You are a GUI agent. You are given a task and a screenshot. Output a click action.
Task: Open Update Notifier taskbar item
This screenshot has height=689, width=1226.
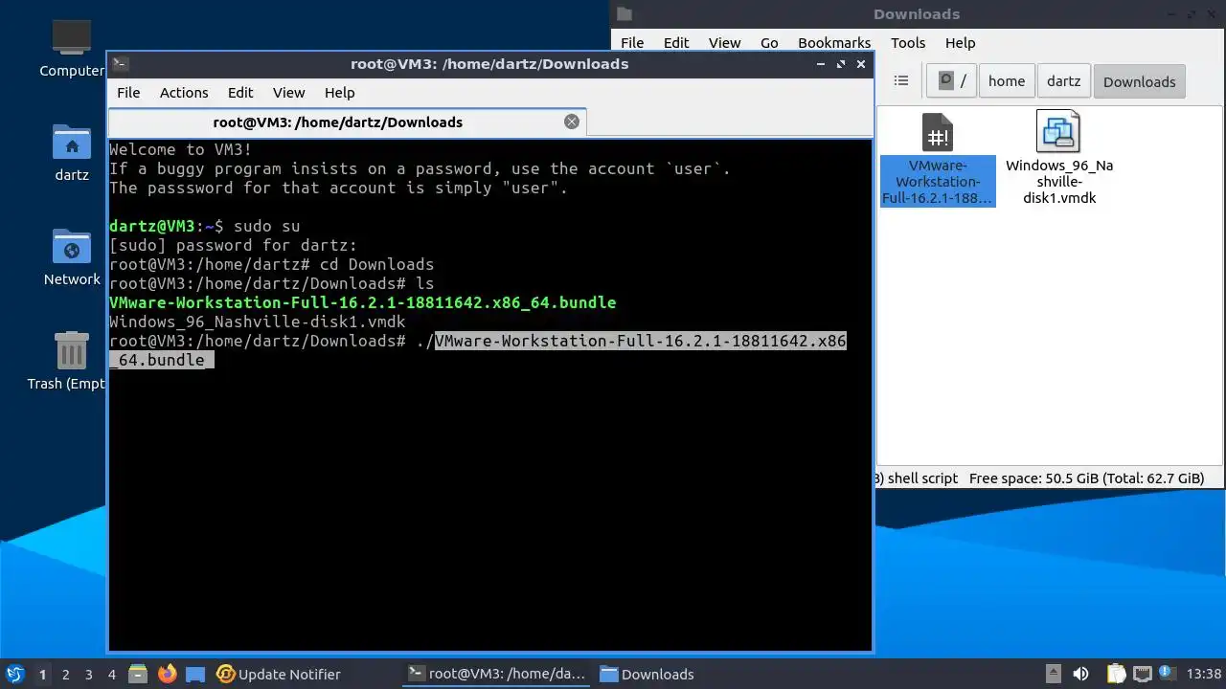(279, 674)
